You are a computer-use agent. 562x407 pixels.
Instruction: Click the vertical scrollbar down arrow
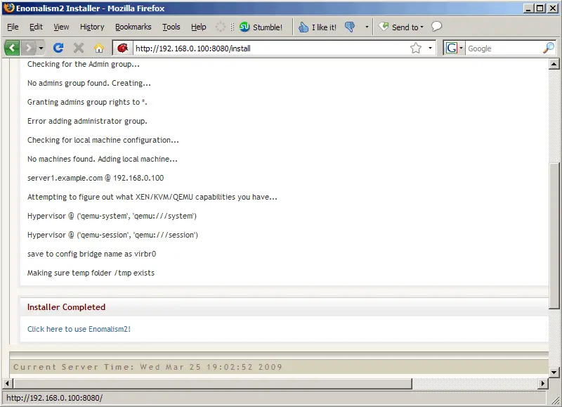pyautogui.click(x=554, y=372)
